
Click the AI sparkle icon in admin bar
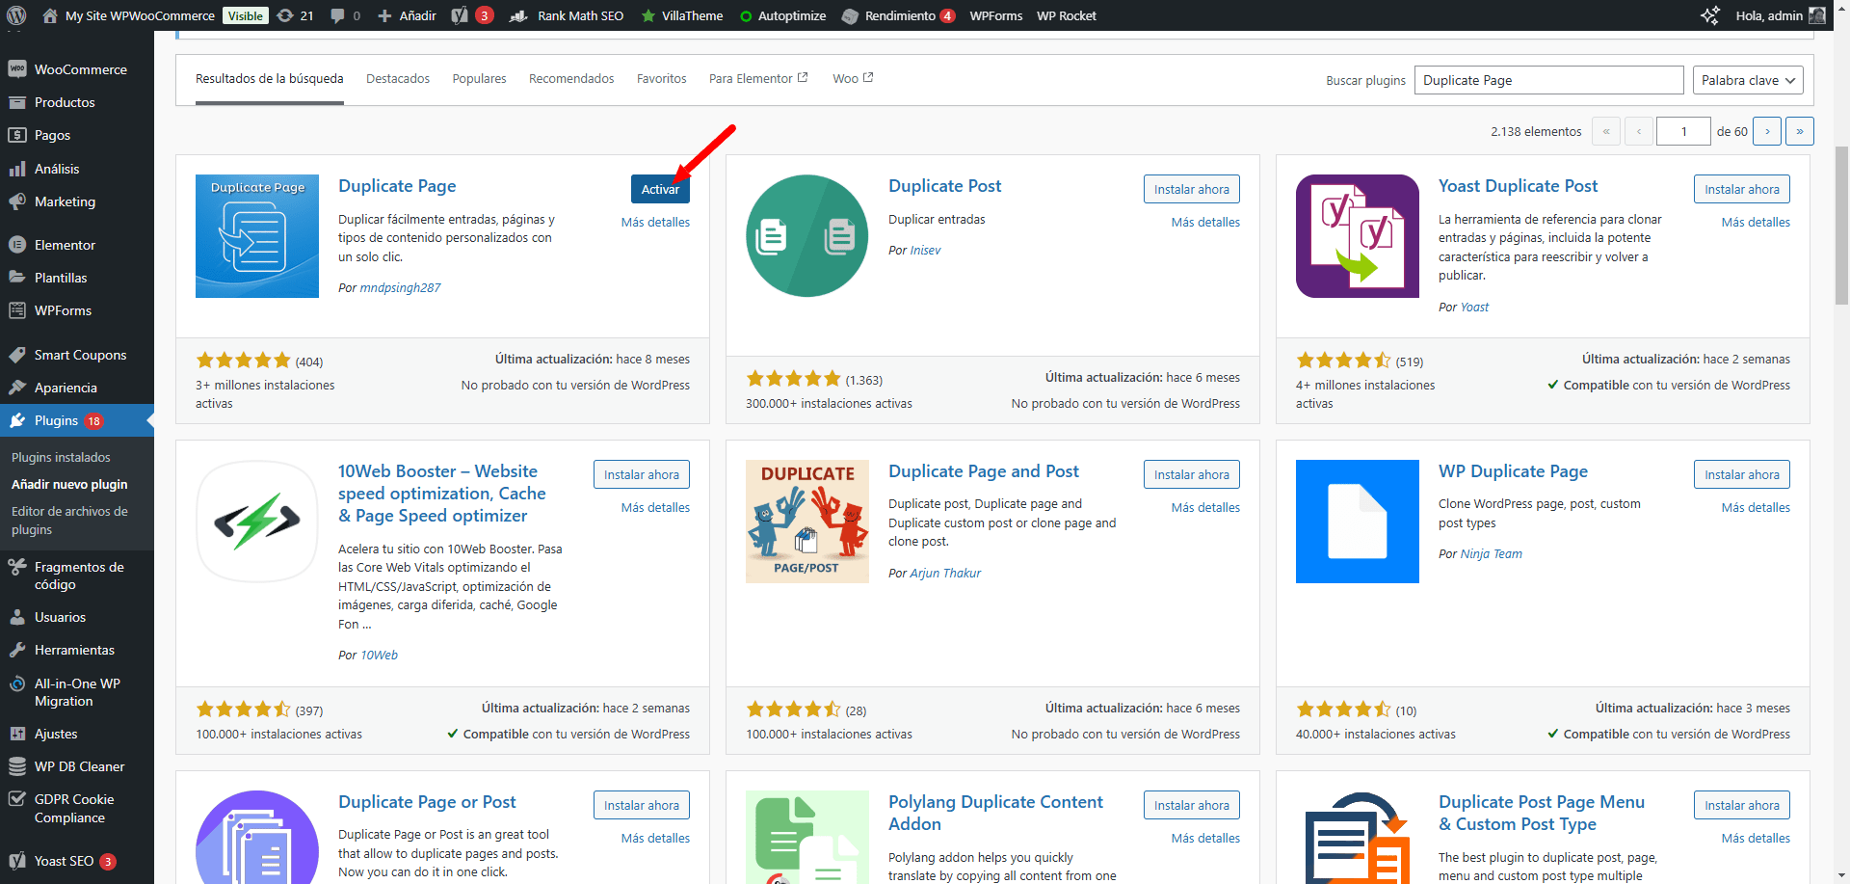(1710, 15)
